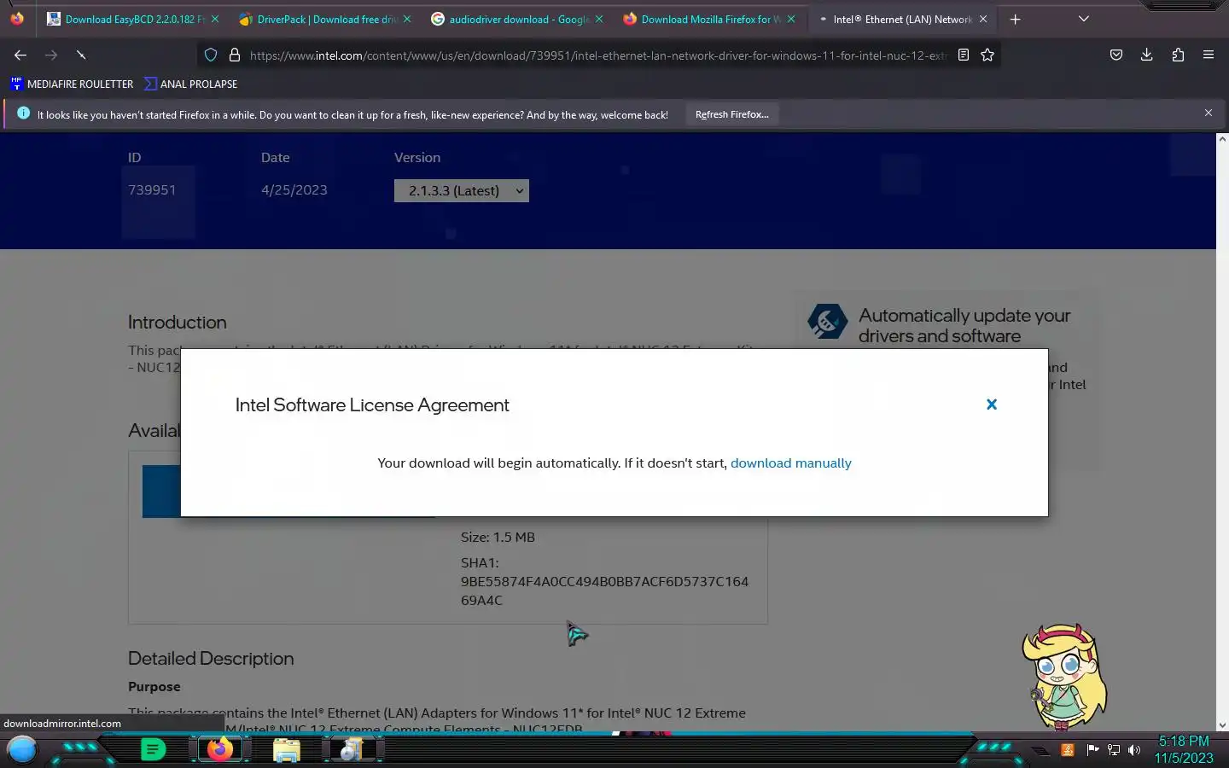The height and width of the screenshot is (768, 1229).
Task: Open the Firefox downloads panel
Action: click(1146, 55)
